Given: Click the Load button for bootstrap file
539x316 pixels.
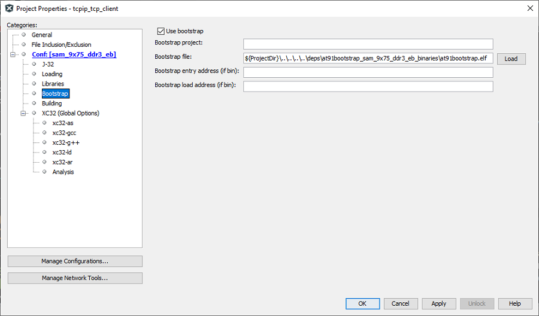Looking at the screenshot, I should 511,59.
